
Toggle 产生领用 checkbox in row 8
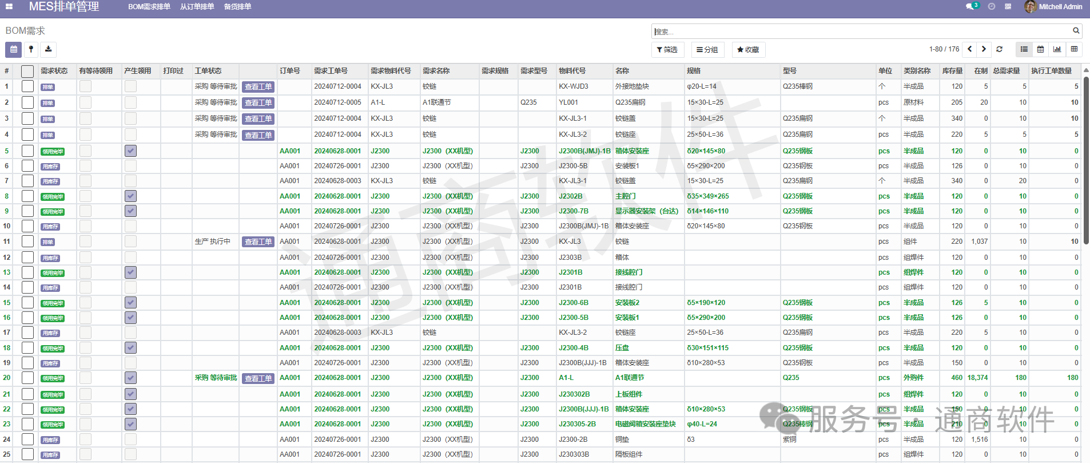coord(130,196)
